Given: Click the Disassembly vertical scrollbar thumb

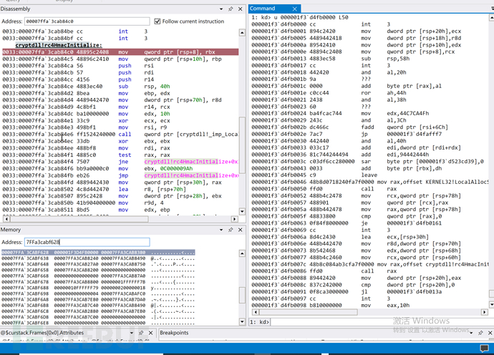Looking at the screenshot, I should [x=242, y=145].
